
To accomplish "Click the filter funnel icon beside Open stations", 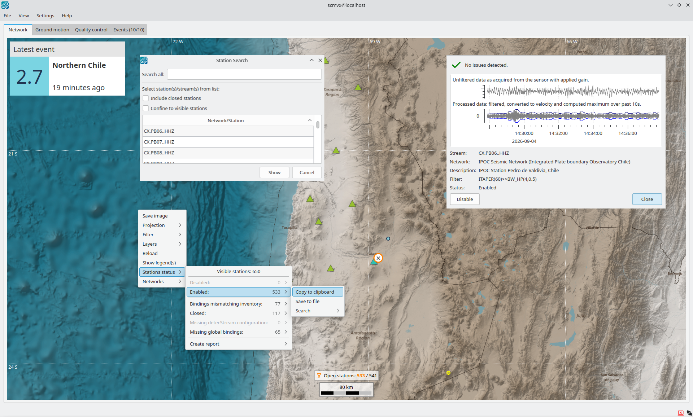I will tap(319, 376).
